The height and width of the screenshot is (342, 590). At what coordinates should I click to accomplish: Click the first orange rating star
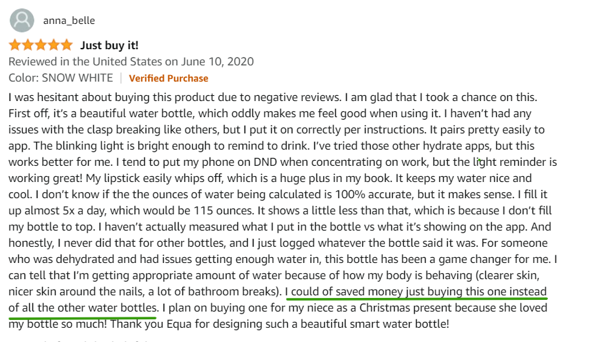(x=15, y=45)
